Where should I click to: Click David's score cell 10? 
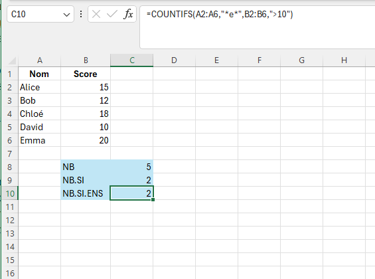point(86,127)
